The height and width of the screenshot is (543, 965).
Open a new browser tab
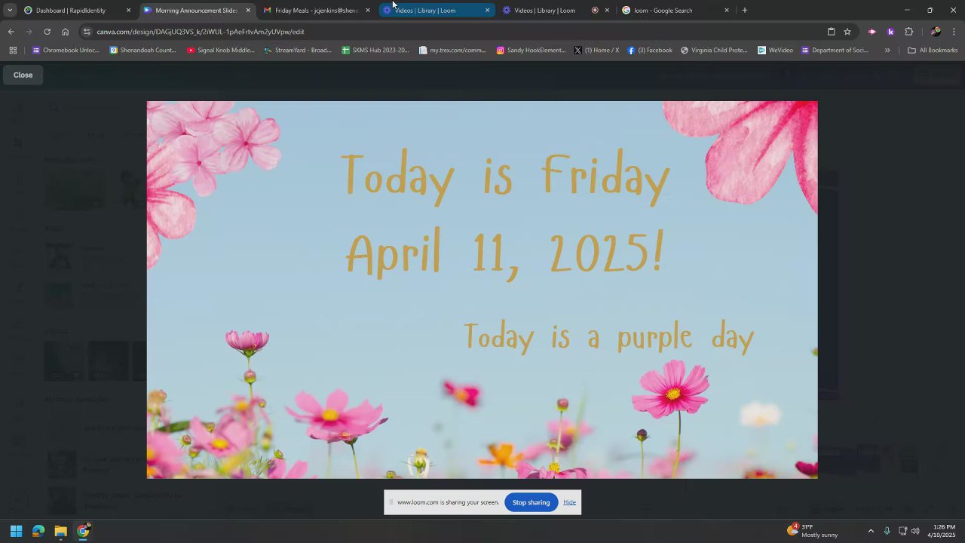744,11
